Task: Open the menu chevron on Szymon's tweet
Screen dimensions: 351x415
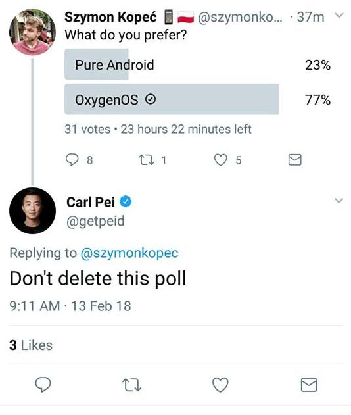Action: click(339, 16)
